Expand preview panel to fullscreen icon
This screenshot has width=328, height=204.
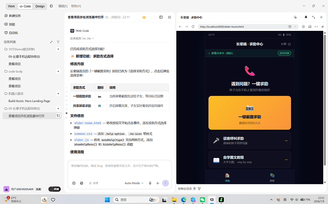point(314,18)
